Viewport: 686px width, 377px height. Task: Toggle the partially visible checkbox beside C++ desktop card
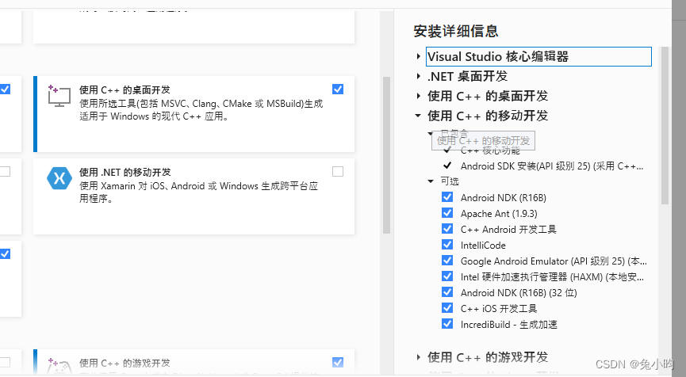point(5,89)
